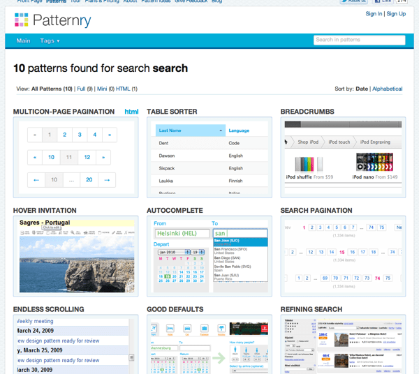Screen dimensions: 419x374
Task: Show All Patterns (10) view
Action: [52, 89]
